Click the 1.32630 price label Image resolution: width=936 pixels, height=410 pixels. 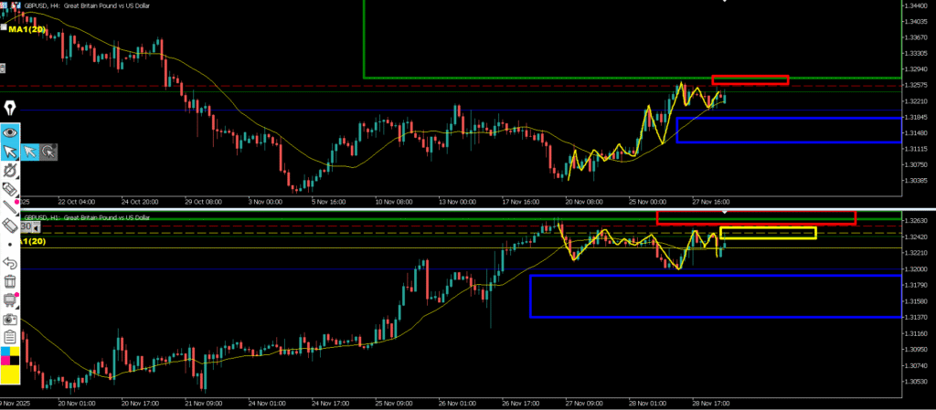pos(917,220)
